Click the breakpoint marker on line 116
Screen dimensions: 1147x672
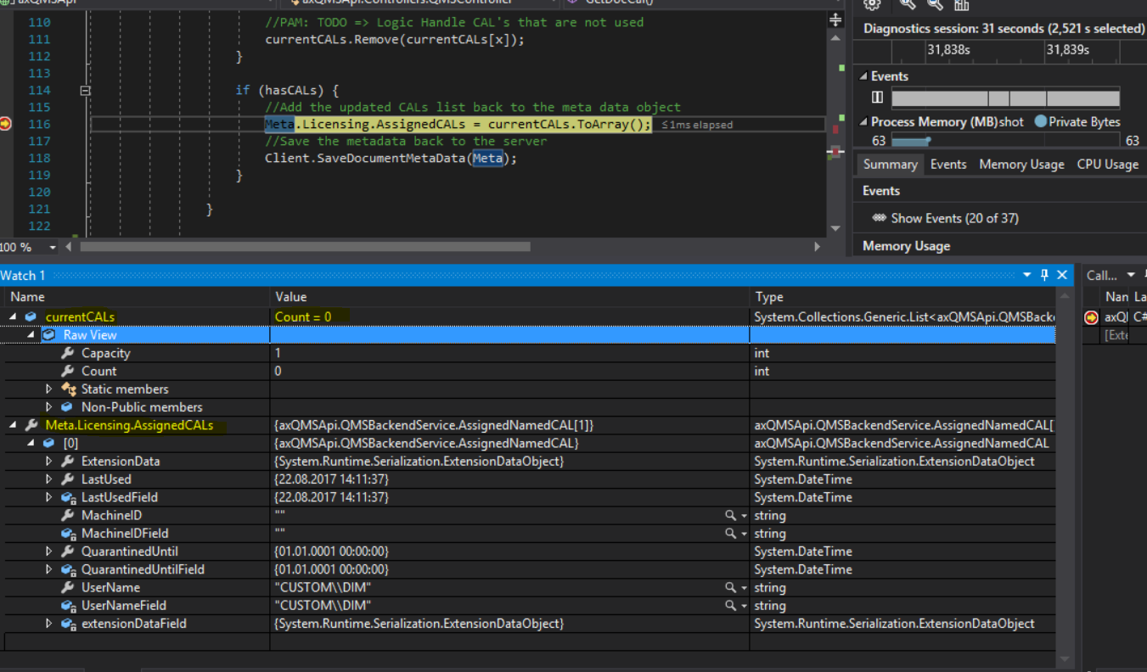(6, 124)
